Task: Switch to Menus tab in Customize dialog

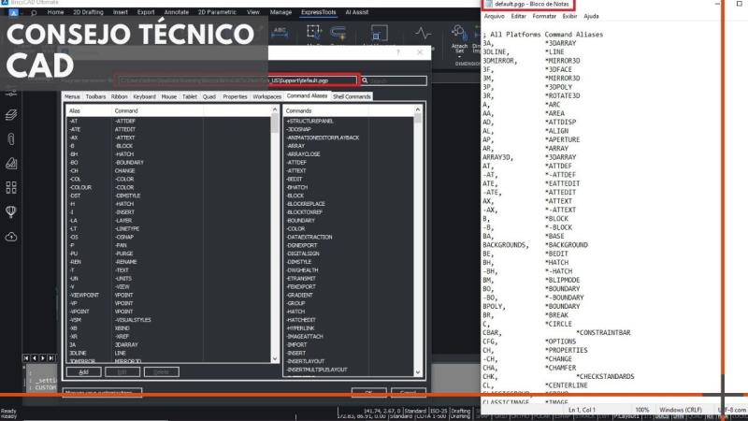Action: [x=73, y=97]
